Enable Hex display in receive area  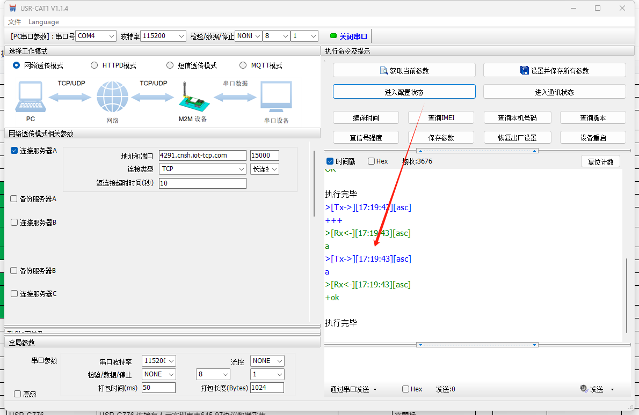[372, 161]
